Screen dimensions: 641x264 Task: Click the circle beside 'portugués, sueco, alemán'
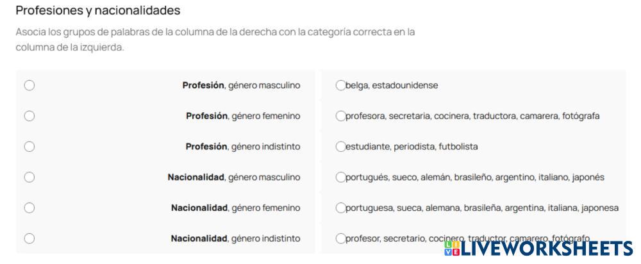340,177
